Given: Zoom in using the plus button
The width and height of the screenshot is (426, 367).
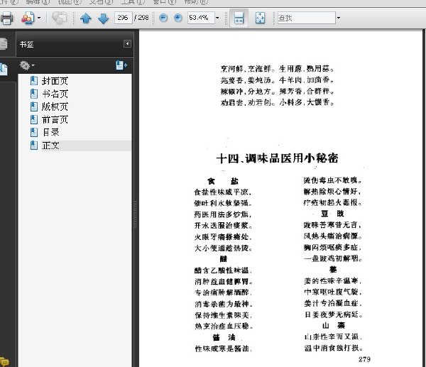Looking at the screenshot, I should pos(178,18).
